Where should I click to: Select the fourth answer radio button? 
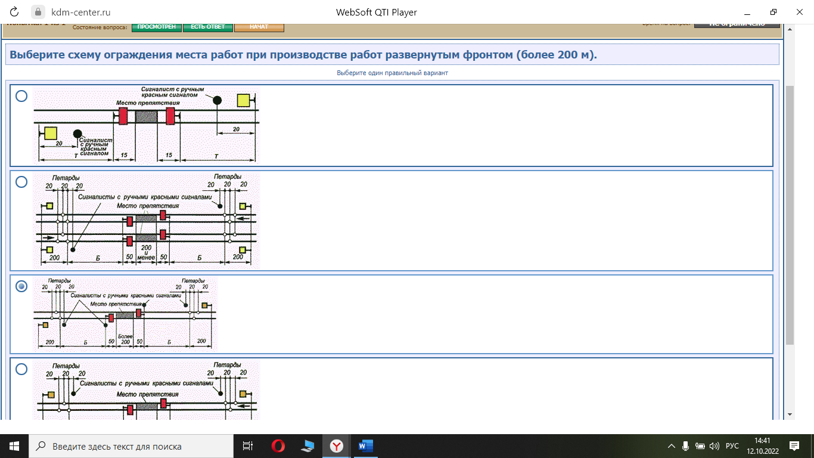[x=21, y=369]
